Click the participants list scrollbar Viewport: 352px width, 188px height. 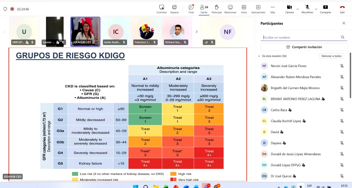click(x=350, y=82)
